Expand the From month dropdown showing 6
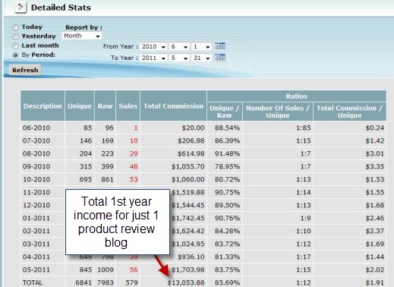 point(179,46)
